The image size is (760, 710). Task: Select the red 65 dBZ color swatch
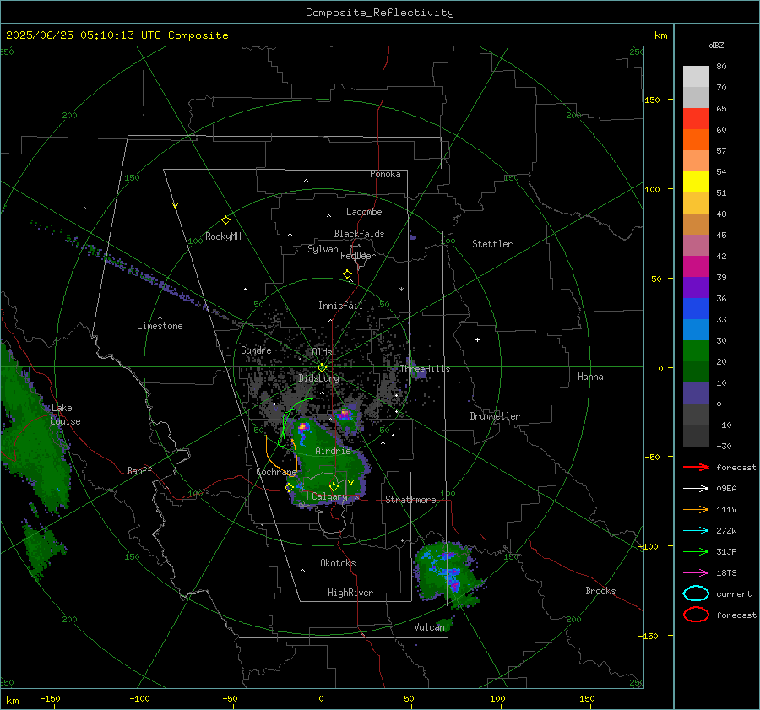(x=696, y=118)
